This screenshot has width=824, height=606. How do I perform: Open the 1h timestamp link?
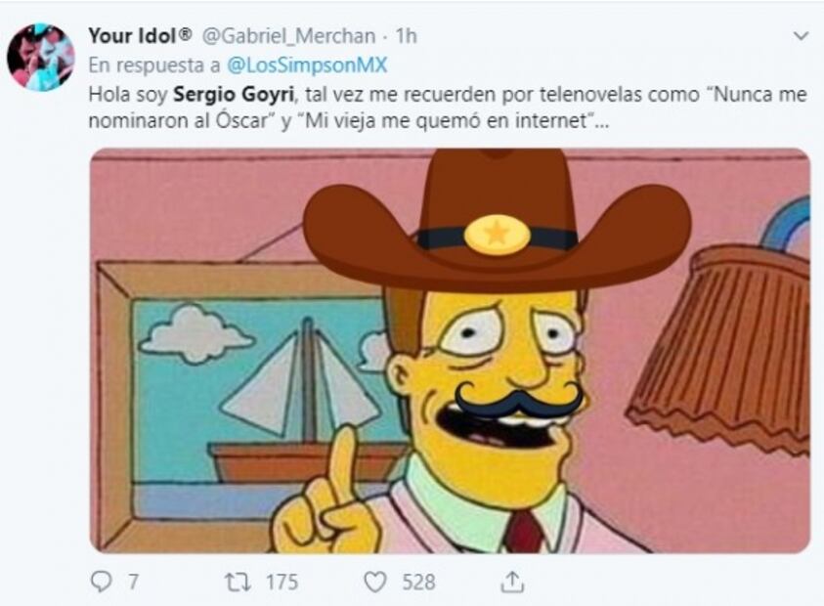point(407,36)
